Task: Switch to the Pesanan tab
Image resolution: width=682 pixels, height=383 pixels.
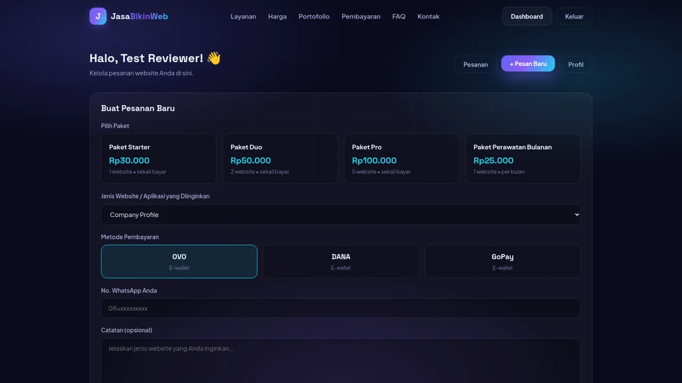Action: pos(476,64)
